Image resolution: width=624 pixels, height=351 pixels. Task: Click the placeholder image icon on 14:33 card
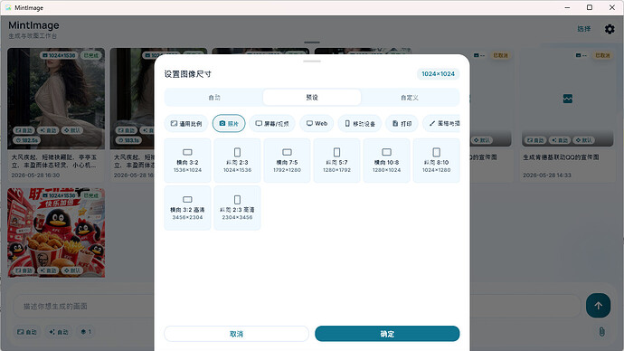[x=568, y=99]
